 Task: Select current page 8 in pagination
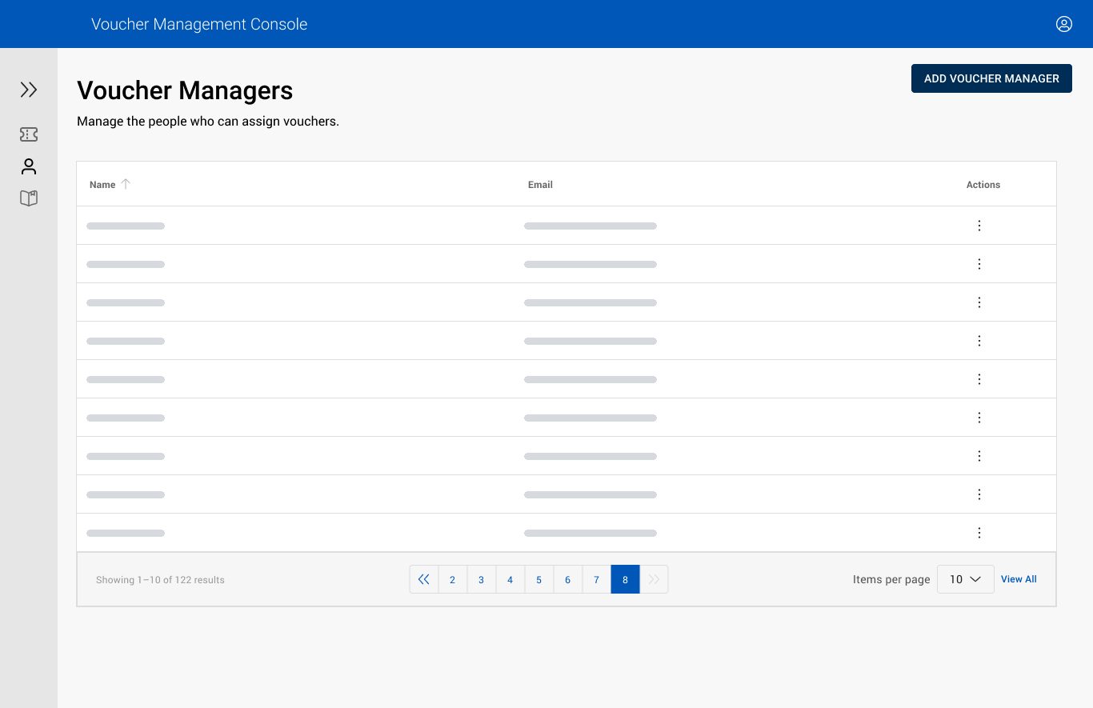pos(626,579)
